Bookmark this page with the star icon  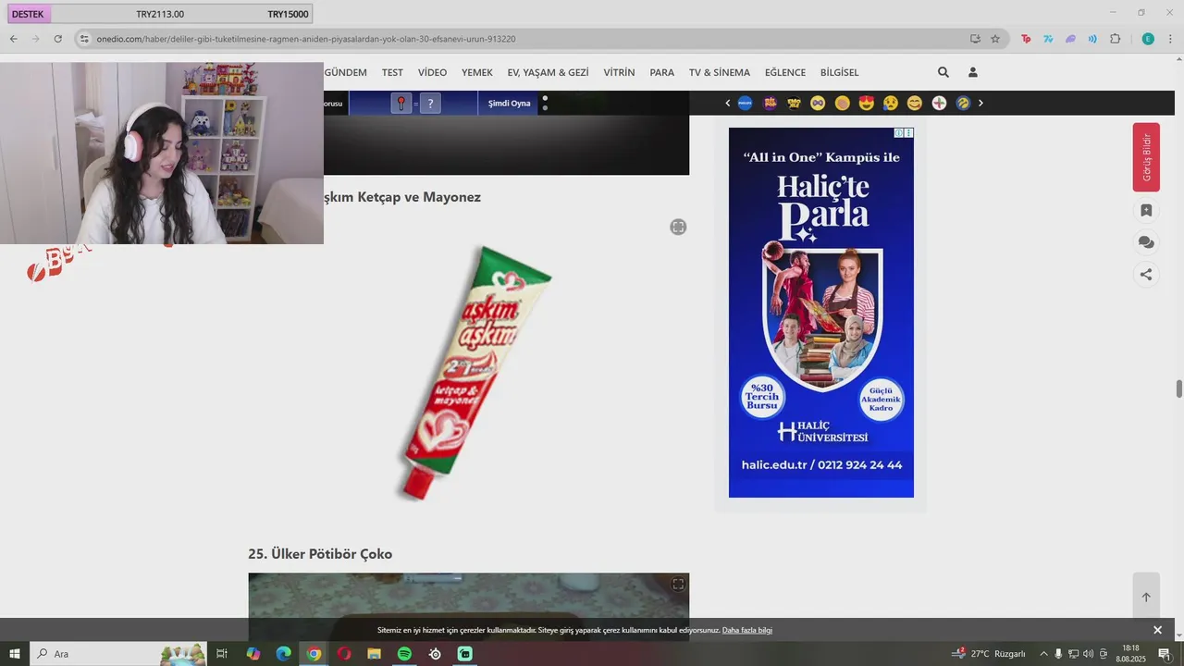995,39
